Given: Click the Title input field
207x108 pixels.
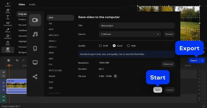Looking at the screenshot, I should pos(137,25).
